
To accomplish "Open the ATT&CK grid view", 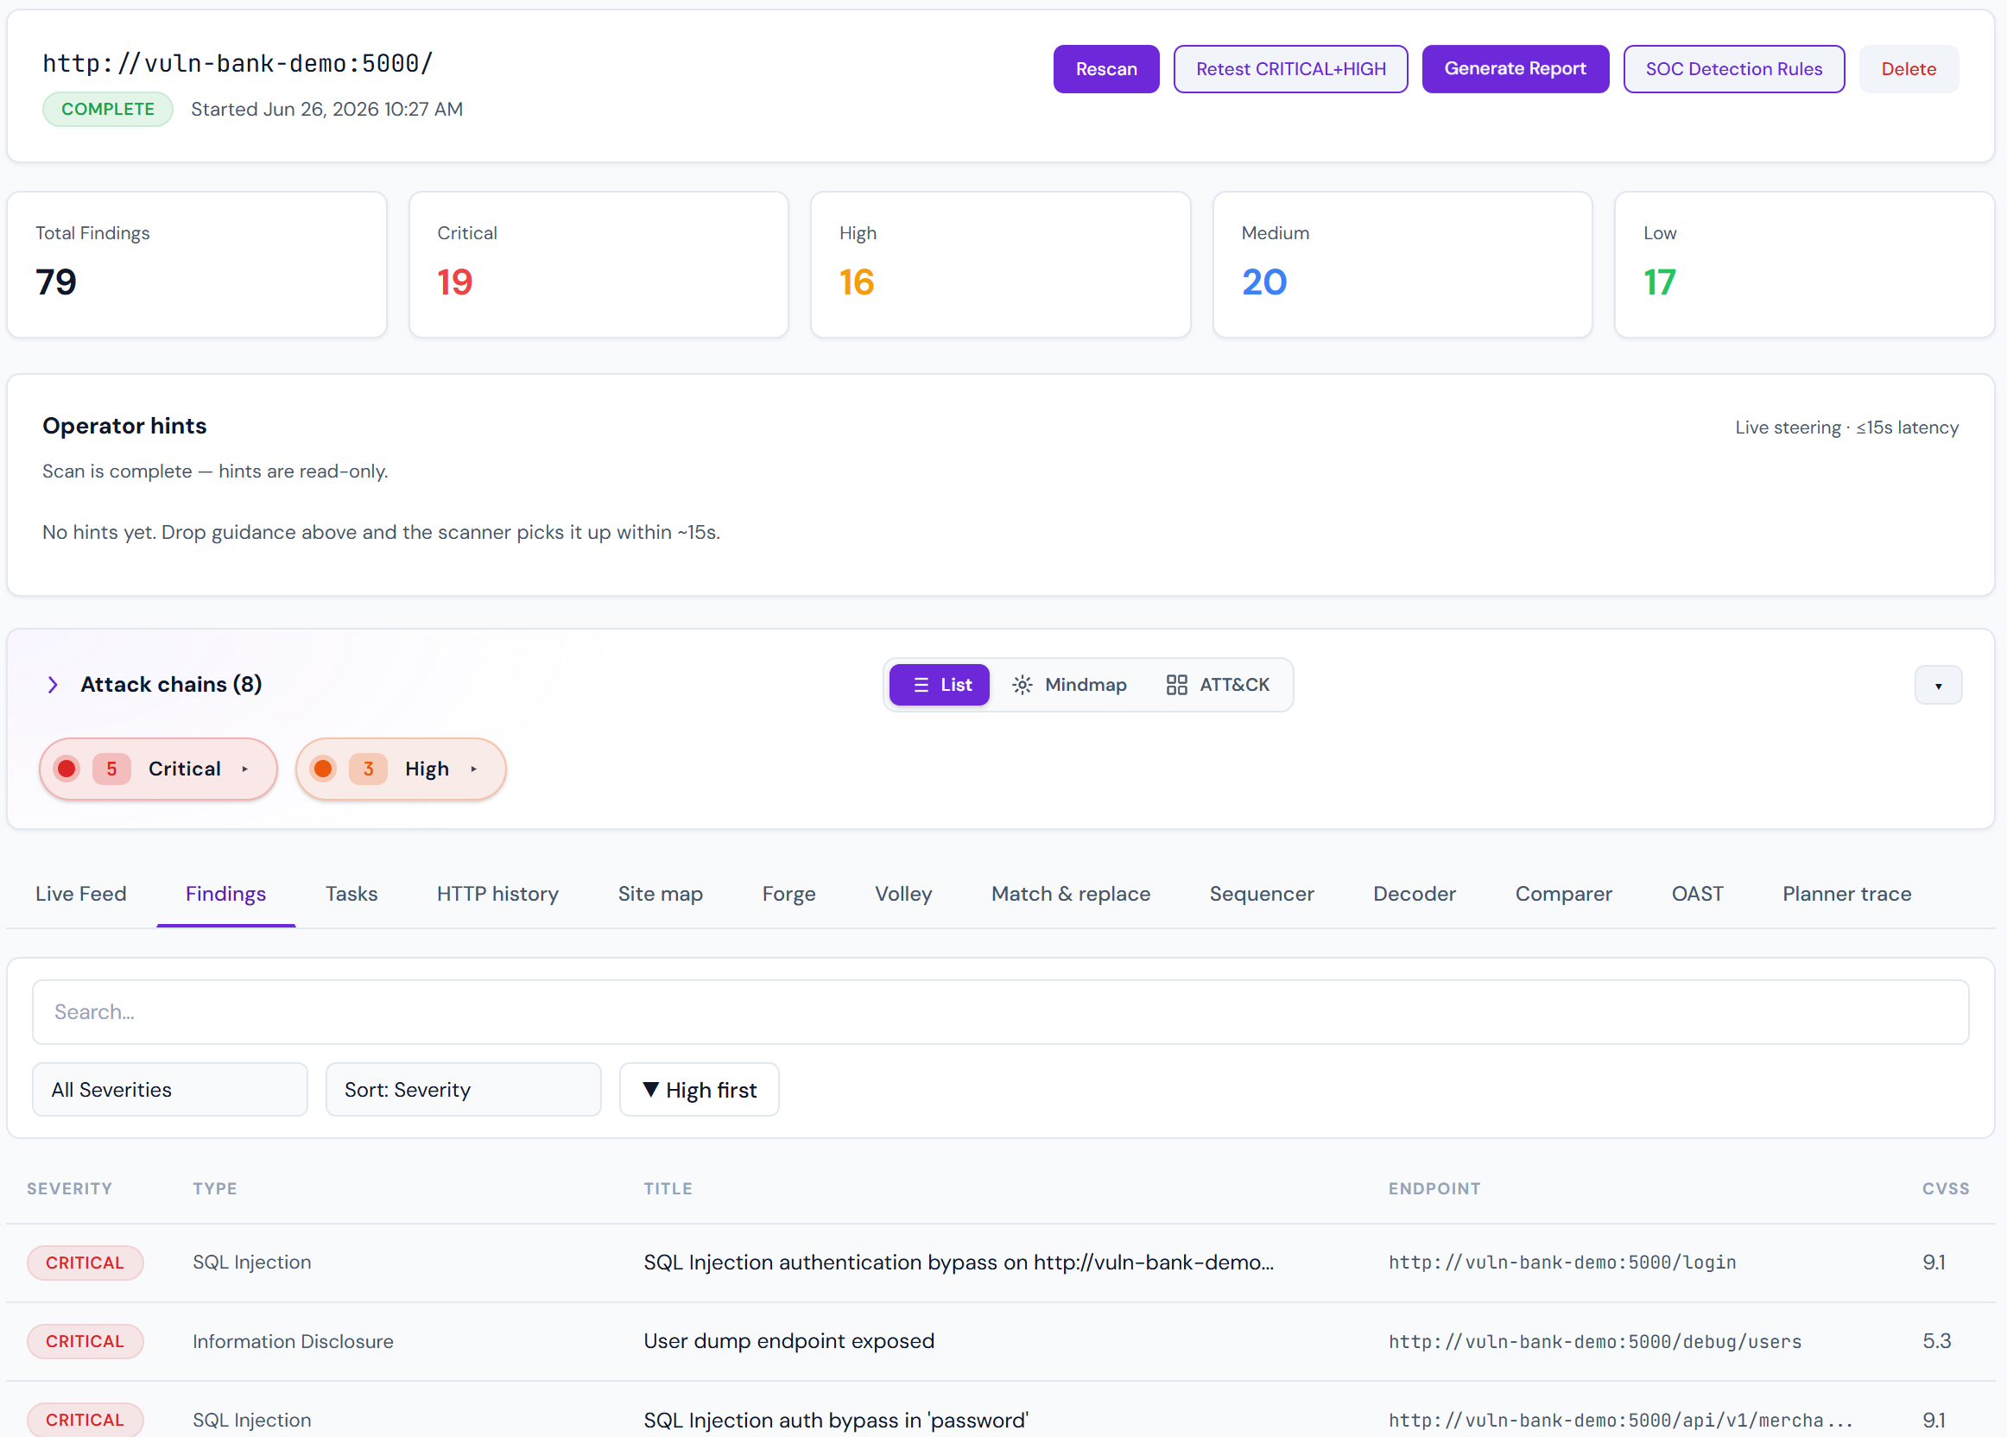I will click(x=1218, y=685).
